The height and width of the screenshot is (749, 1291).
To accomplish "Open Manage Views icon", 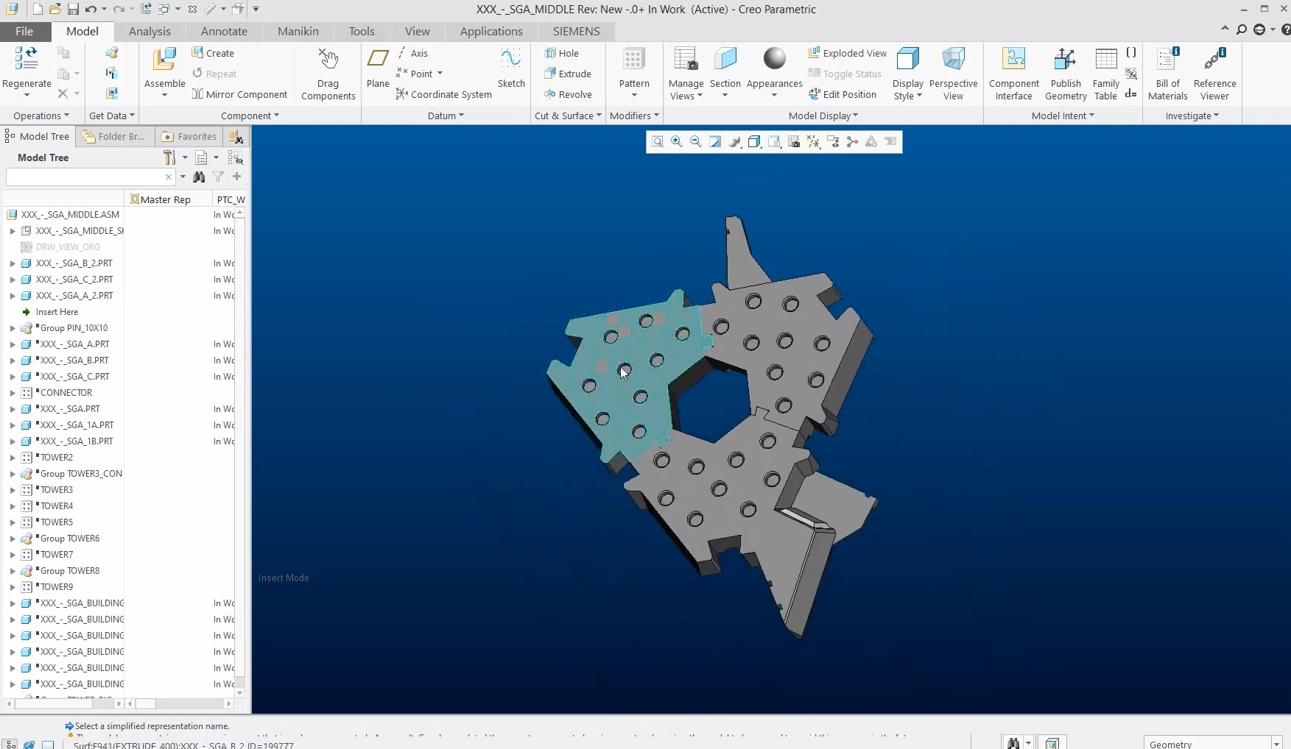I will tap(686, 59).
